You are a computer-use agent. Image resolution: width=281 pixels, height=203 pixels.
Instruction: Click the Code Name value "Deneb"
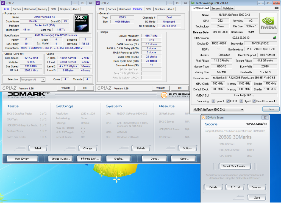pos(33,21)
